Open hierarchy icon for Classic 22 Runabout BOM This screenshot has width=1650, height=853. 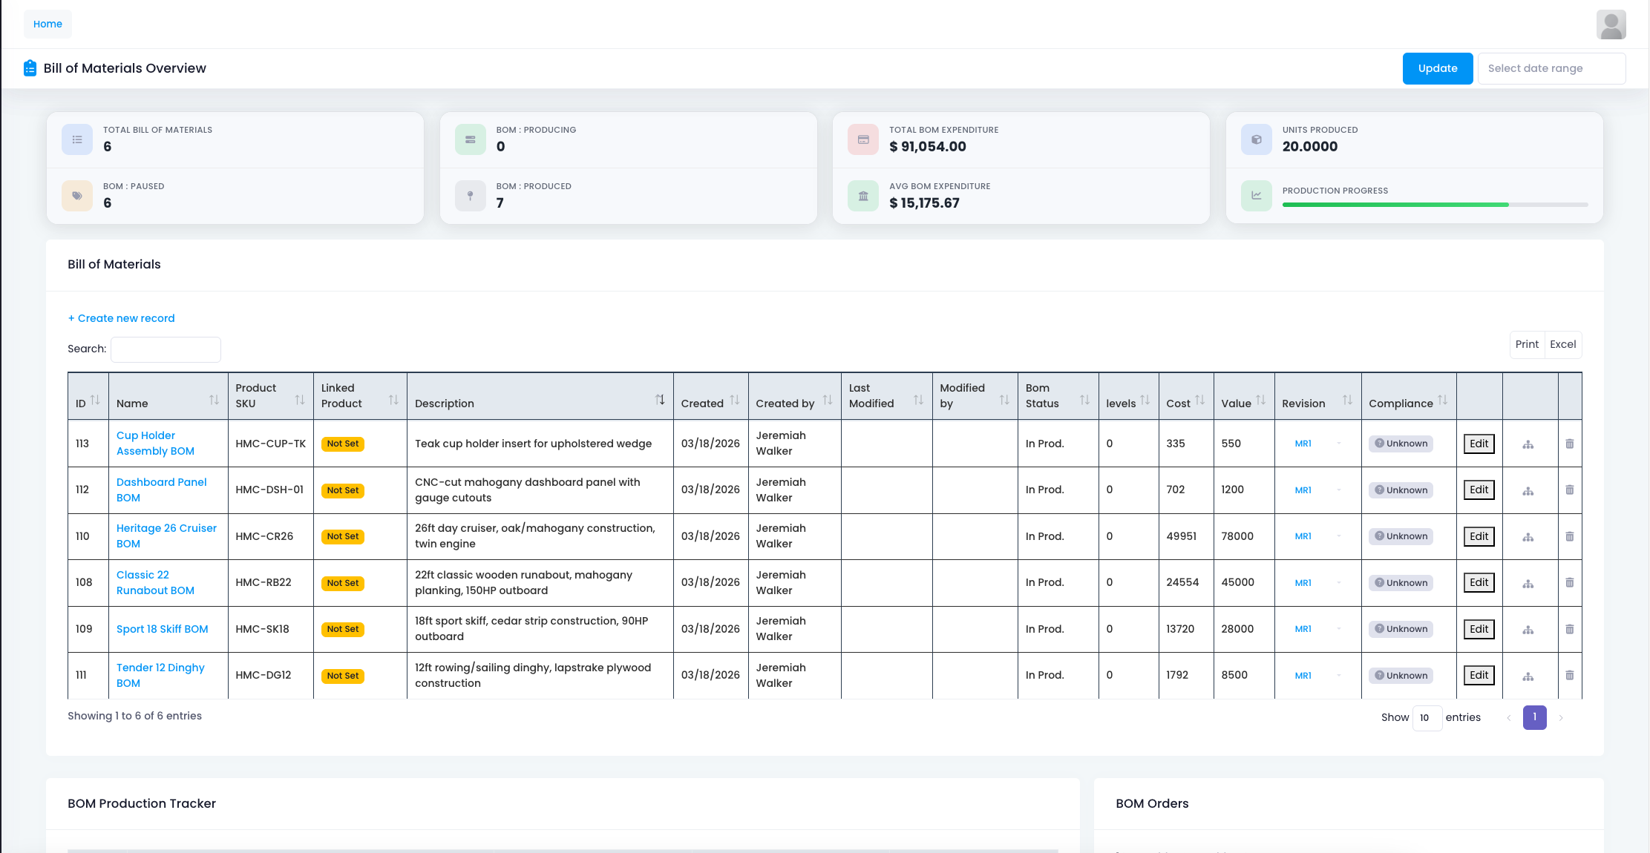pos(1528,583)
